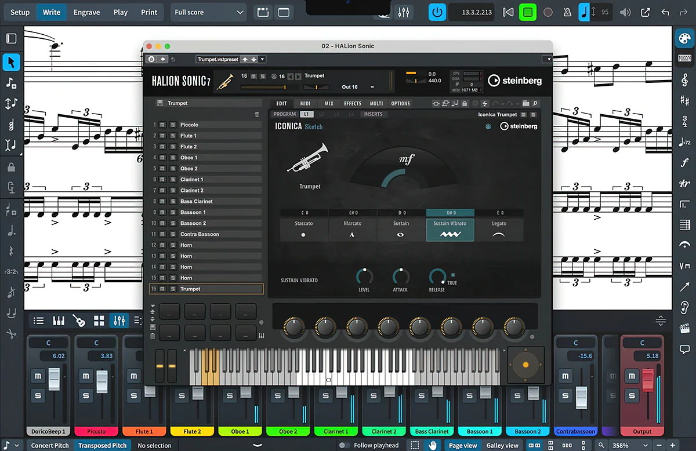Click the marquee selection tool in status bar
Viewport: 696px width, 451px height.
pyautogui.click(x=415, y=445)
